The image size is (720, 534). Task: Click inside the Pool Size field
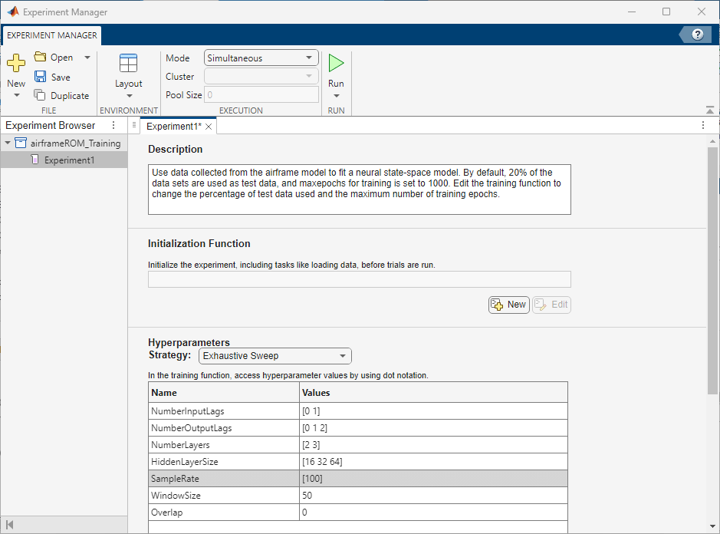tap(261, 94)
